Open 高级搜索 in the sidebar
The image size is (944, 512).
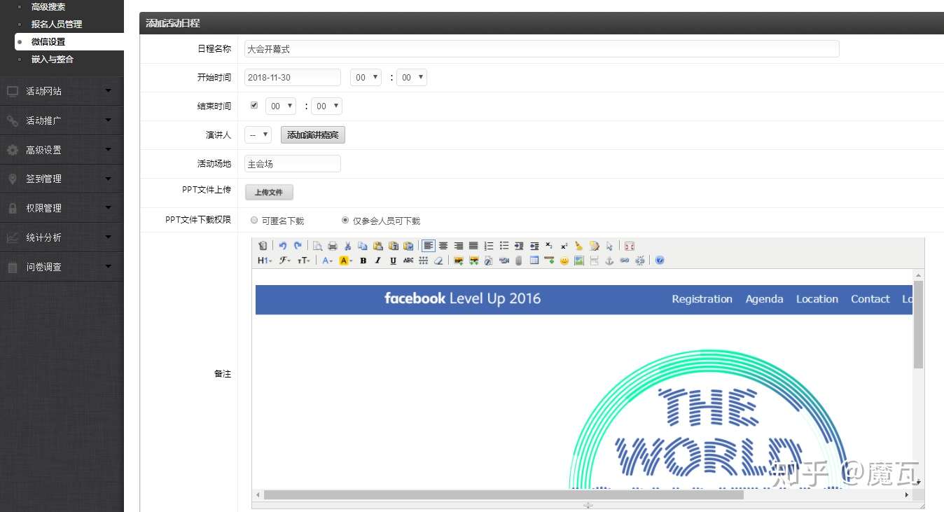coord(48,6)
